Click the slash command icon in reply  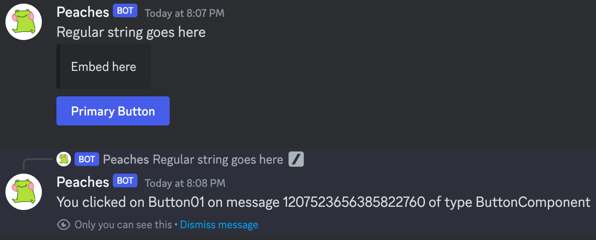296,159
